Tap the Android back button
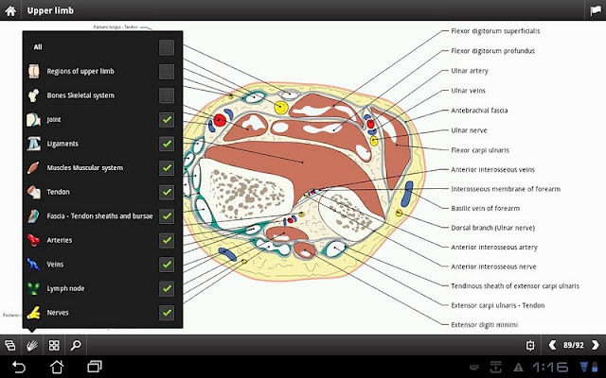Image resolution: width=606 pixels, height=378 pixels. click(x=19, y=367)
